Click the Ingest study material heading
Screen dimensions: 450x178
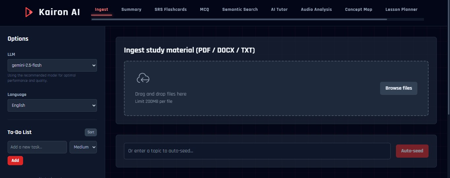[189, 50]
